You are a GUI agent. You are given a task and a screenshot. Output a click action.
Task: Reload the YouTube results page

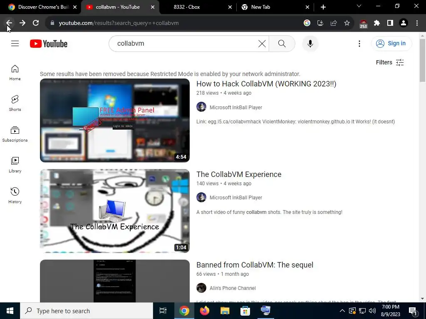36,23
